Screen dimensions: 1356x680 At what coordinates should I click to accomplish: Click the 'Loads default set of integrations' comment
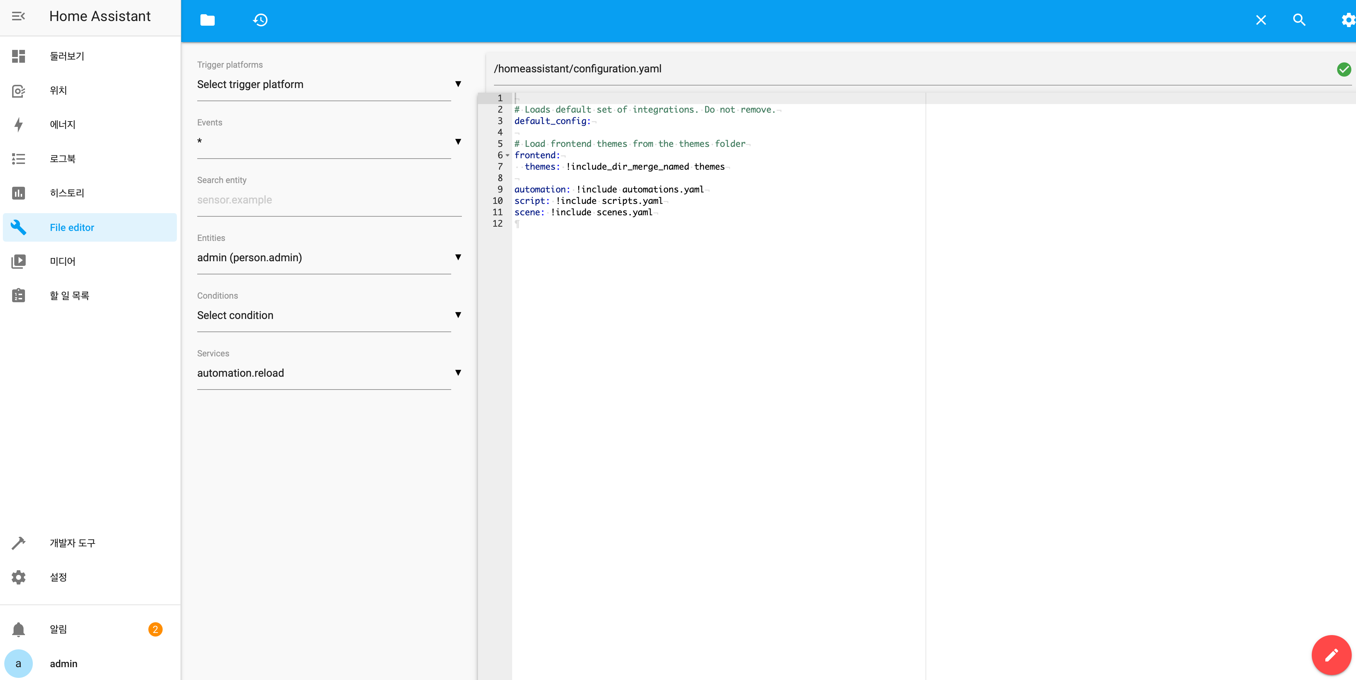644,109
